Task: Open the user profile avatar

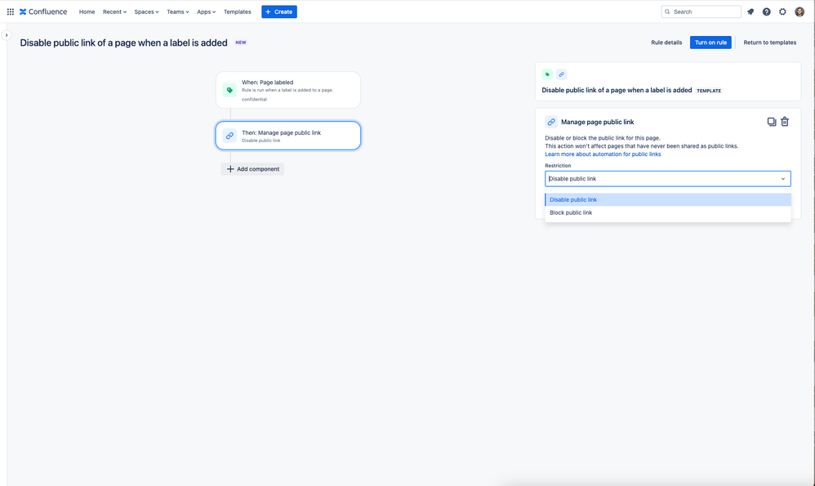Action: point(799,11)
